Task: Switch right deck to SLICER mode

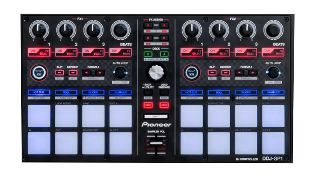Action: (246, 92)
